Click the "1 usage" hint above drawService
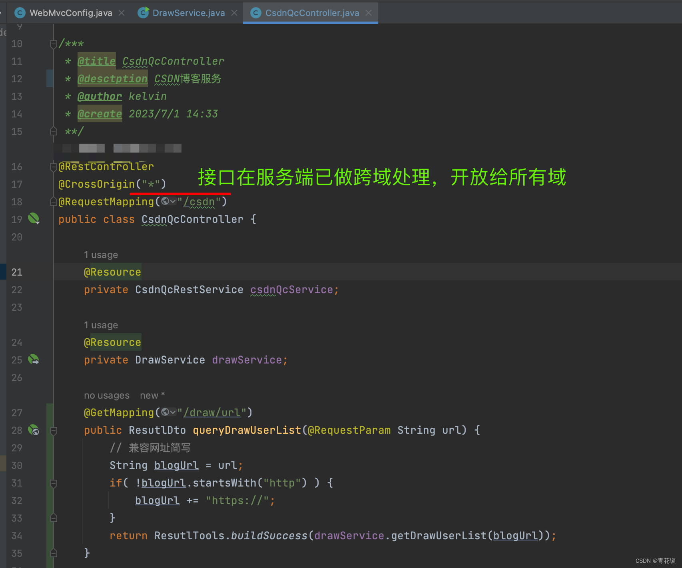The height and width of the screenshot is (568, 682). pyautogui.click(x=101, y=325)
